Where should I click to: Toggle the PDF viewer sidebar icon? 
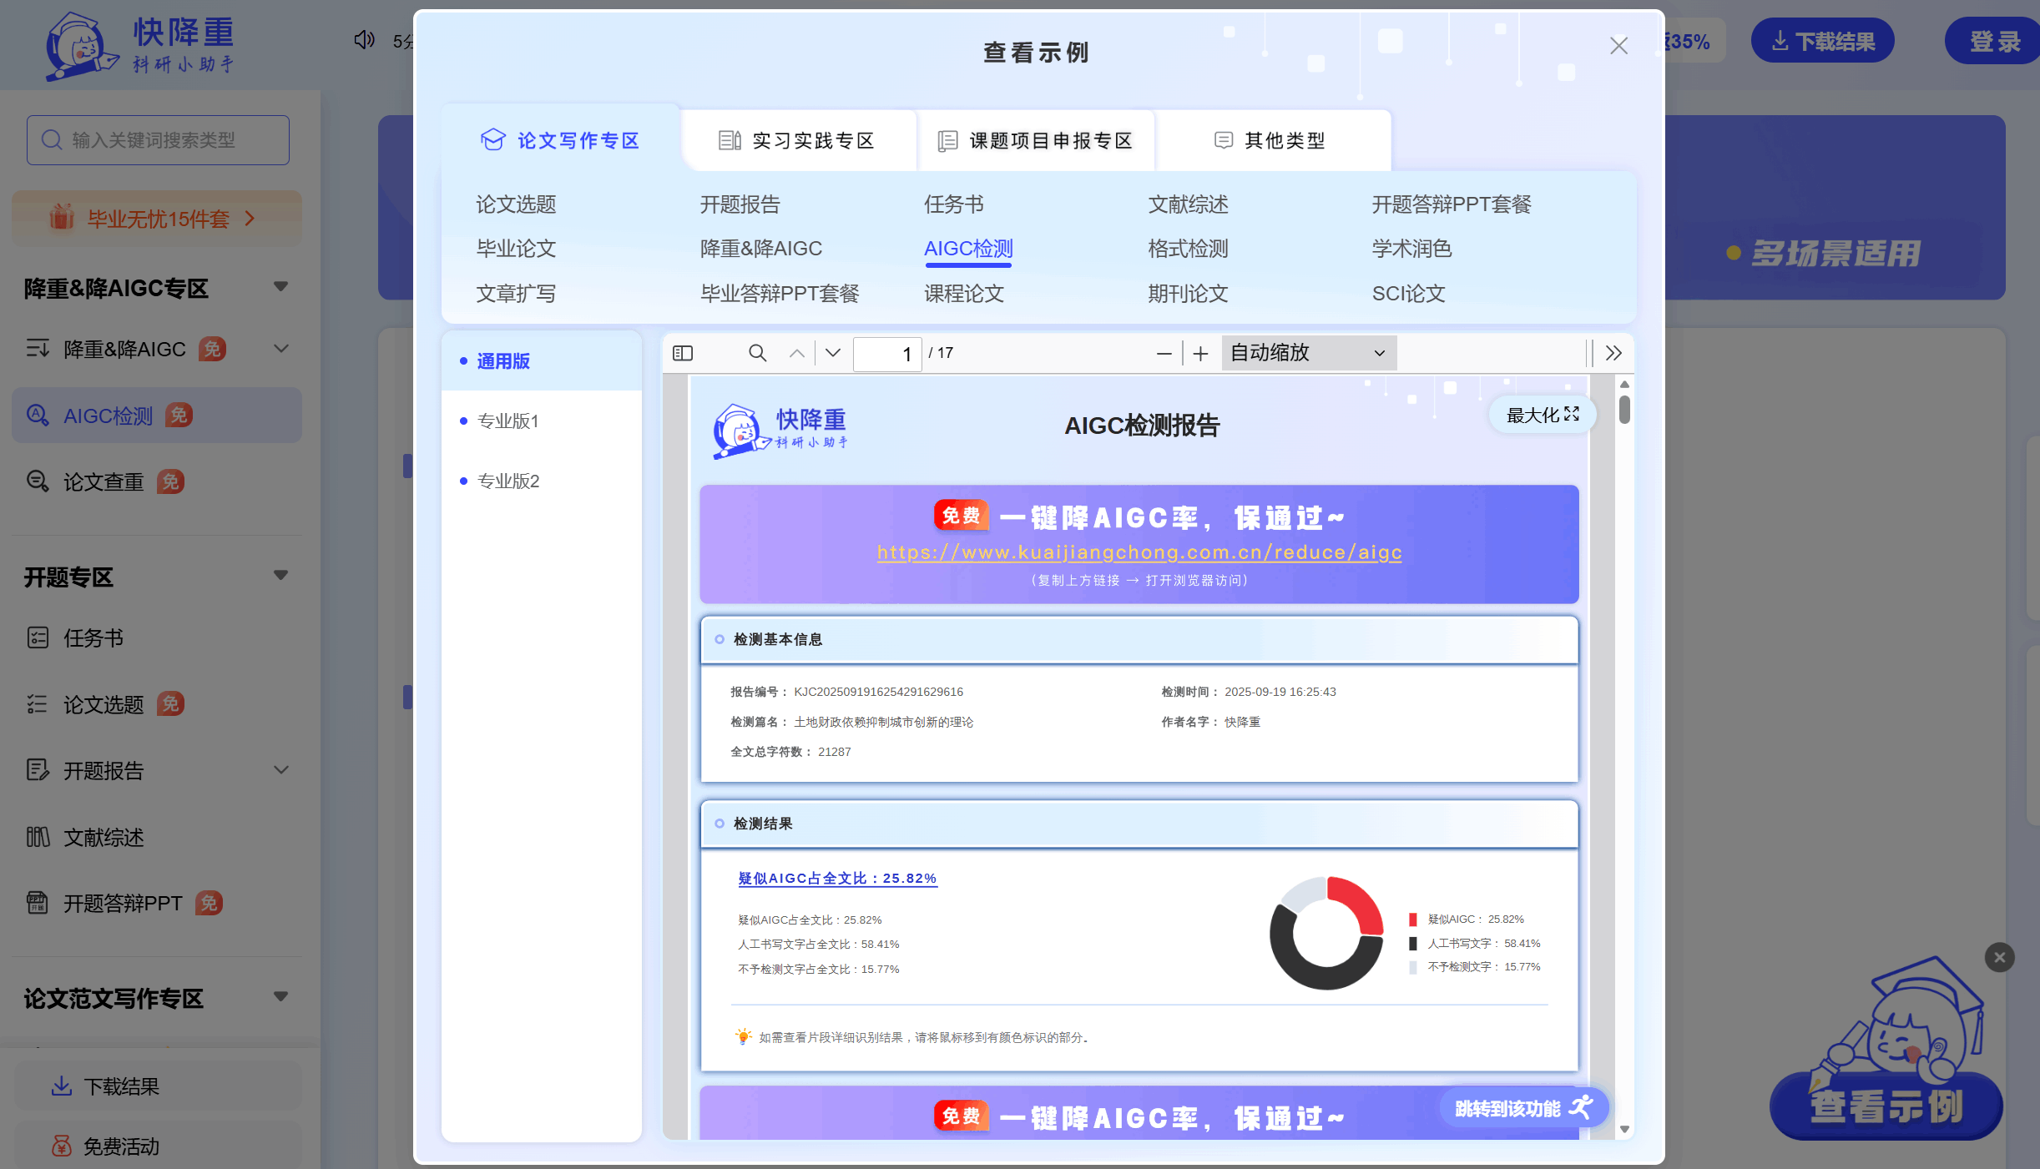click(x=683, y=353)
